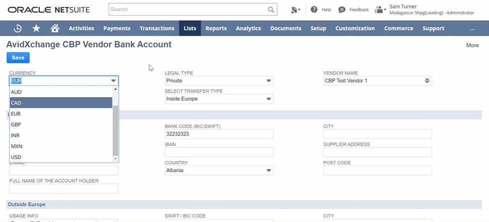Click the currency list scrollbar thumb
Screen dimensions: 489x222
coord(116,130)
